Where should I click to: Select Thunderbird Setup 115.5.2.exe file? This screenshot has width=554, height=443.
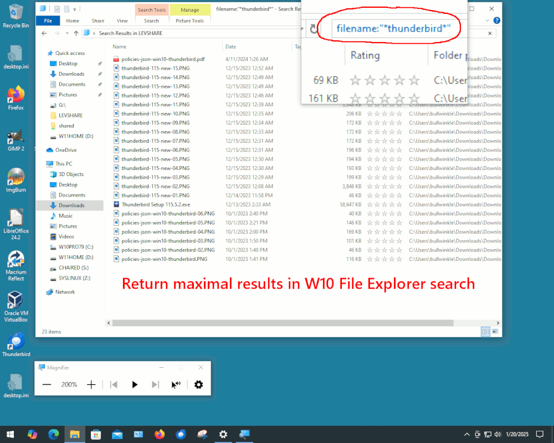tap(156, 204)
